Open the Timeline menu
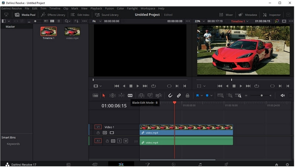295x167 pixels. click(x=55, y=8)
